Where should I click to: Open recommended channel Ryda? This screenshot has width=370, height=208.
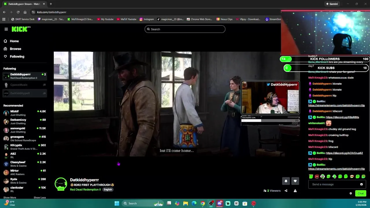(25, 181)
